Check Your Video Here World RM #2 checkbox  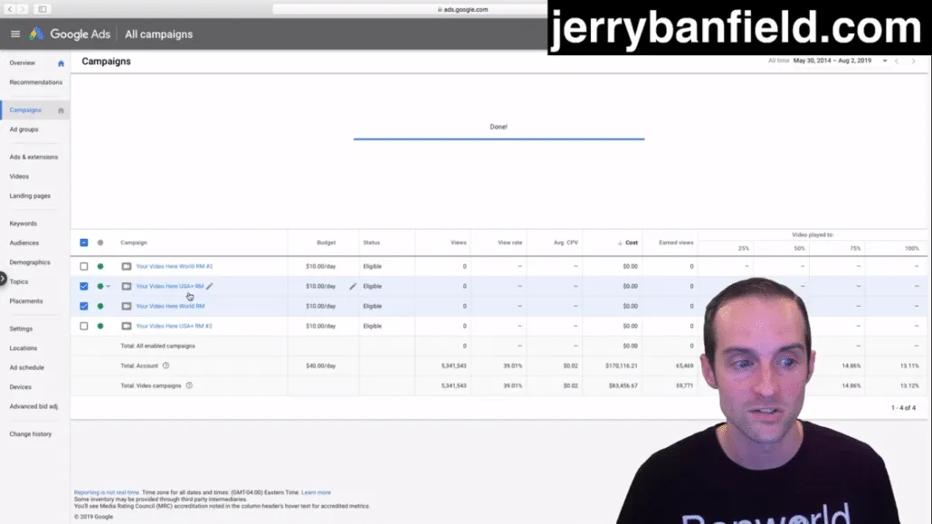pos(84,266)
